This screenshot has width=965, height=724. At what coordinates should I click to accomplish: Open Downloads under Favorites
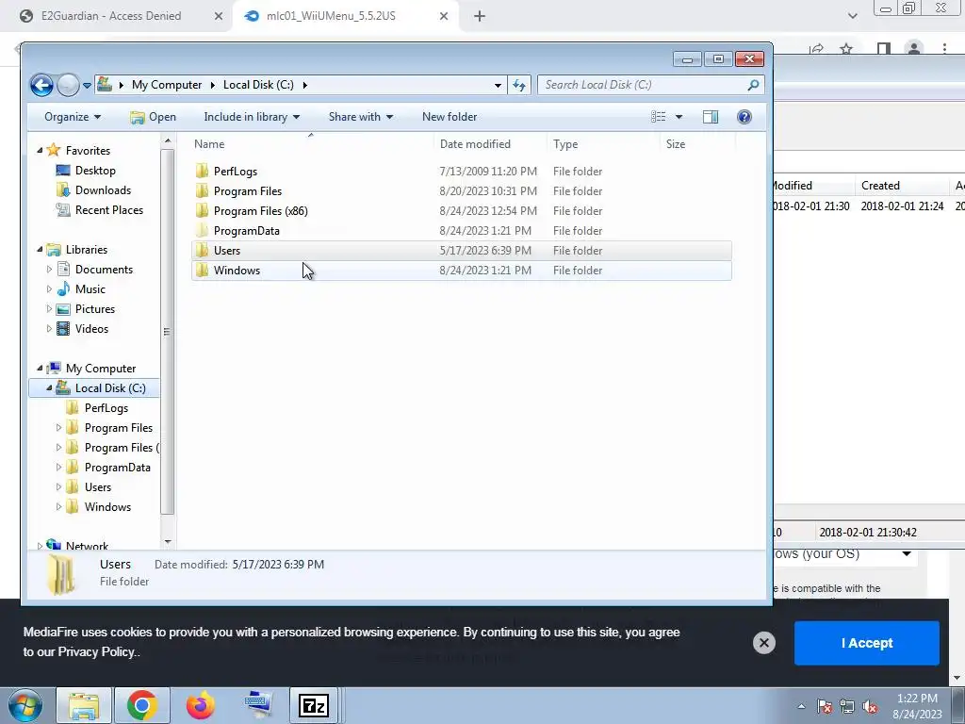[x=93, y=190]
